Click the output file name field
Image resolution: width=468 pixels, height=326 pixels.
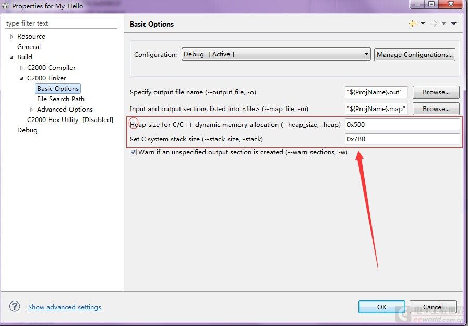tap(376, 92)
